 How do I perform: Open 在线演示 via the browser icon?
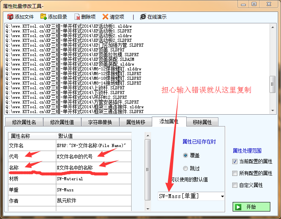pos(143,17)
